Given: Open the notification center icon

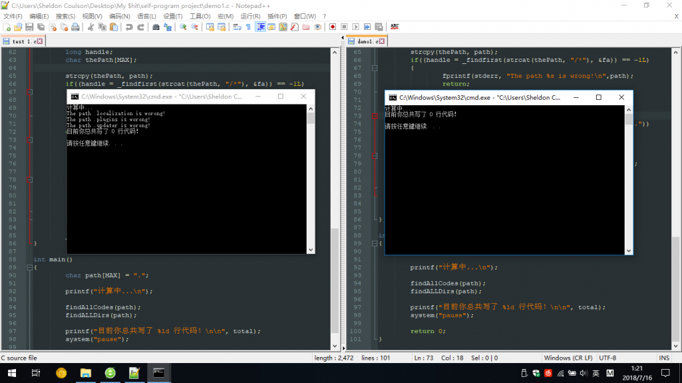Looking at the screenshot, I should point(665,373).
